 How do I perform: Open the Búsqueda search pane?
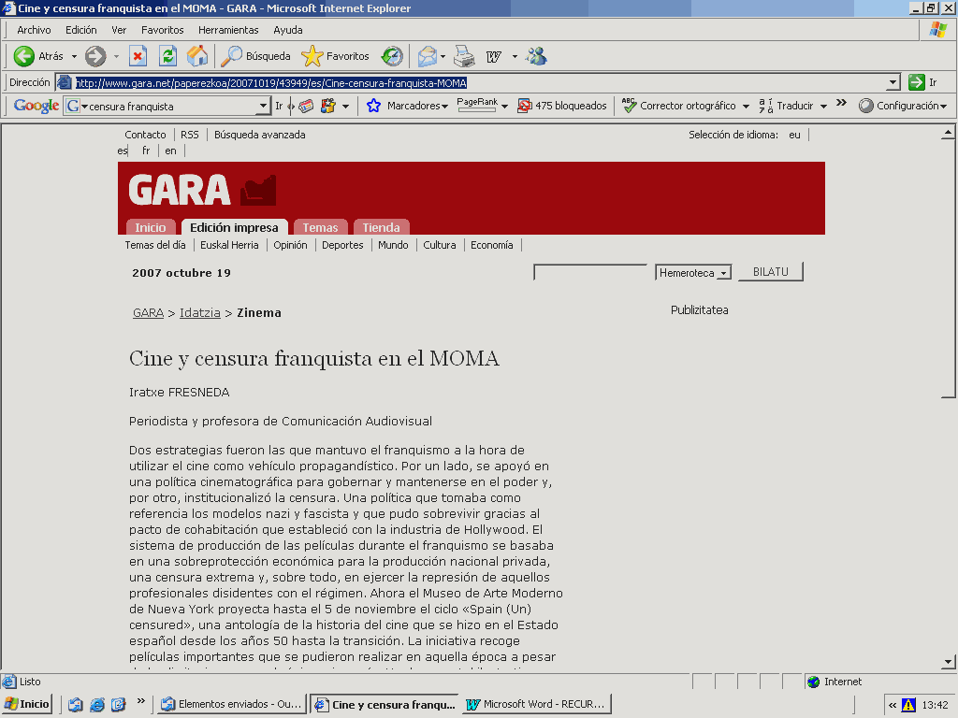(256, 56)
